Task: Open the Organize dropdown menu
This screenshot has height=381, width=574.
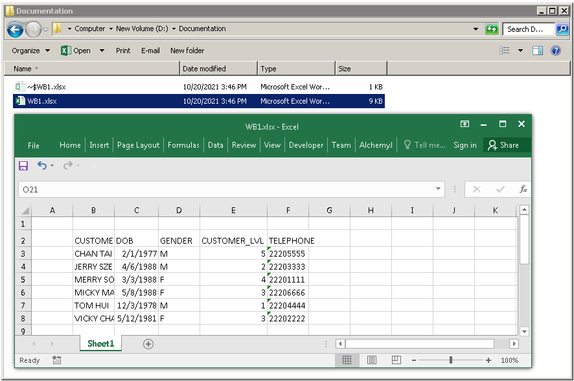Action: [x=30, y=51]
